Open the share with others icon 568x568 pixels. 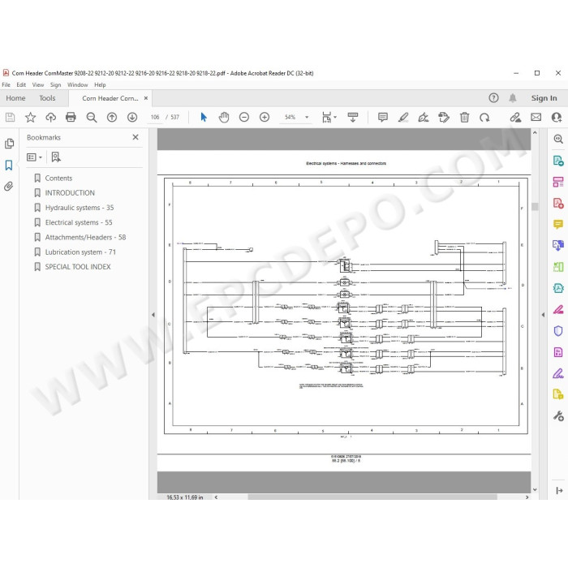tap(557, 117)
